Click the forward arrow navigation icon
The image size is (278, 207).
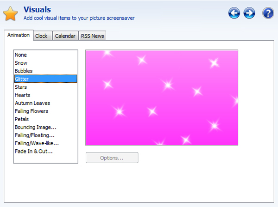(249, 13)
